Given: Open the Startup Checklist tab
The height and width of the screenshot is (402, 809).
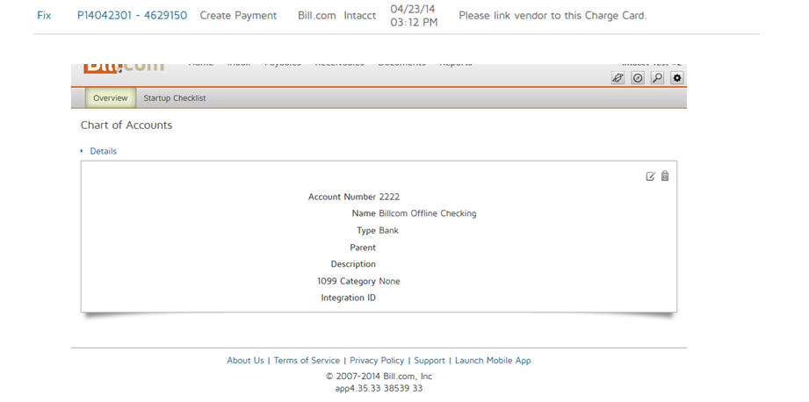Looking at the screenshot, I should click(175, 98).
